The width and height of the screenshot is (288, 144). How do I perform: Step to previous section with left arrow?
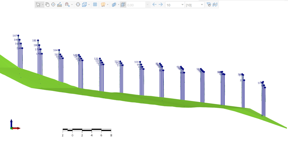[x=155, y=4]
